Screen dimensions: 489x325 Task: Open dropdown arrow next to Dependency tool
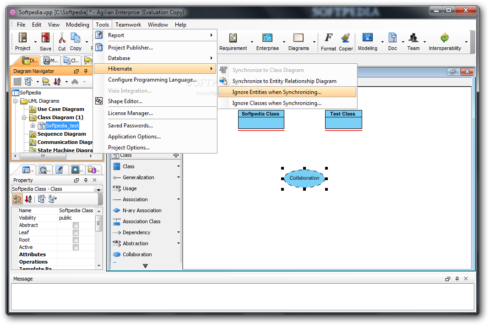(179, 232)
